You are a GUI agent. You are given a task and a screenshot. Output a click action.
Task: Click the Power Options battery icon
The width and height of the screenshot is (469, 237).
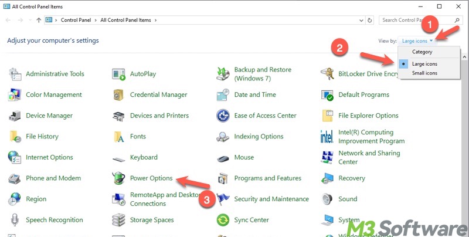click(119, 178)
